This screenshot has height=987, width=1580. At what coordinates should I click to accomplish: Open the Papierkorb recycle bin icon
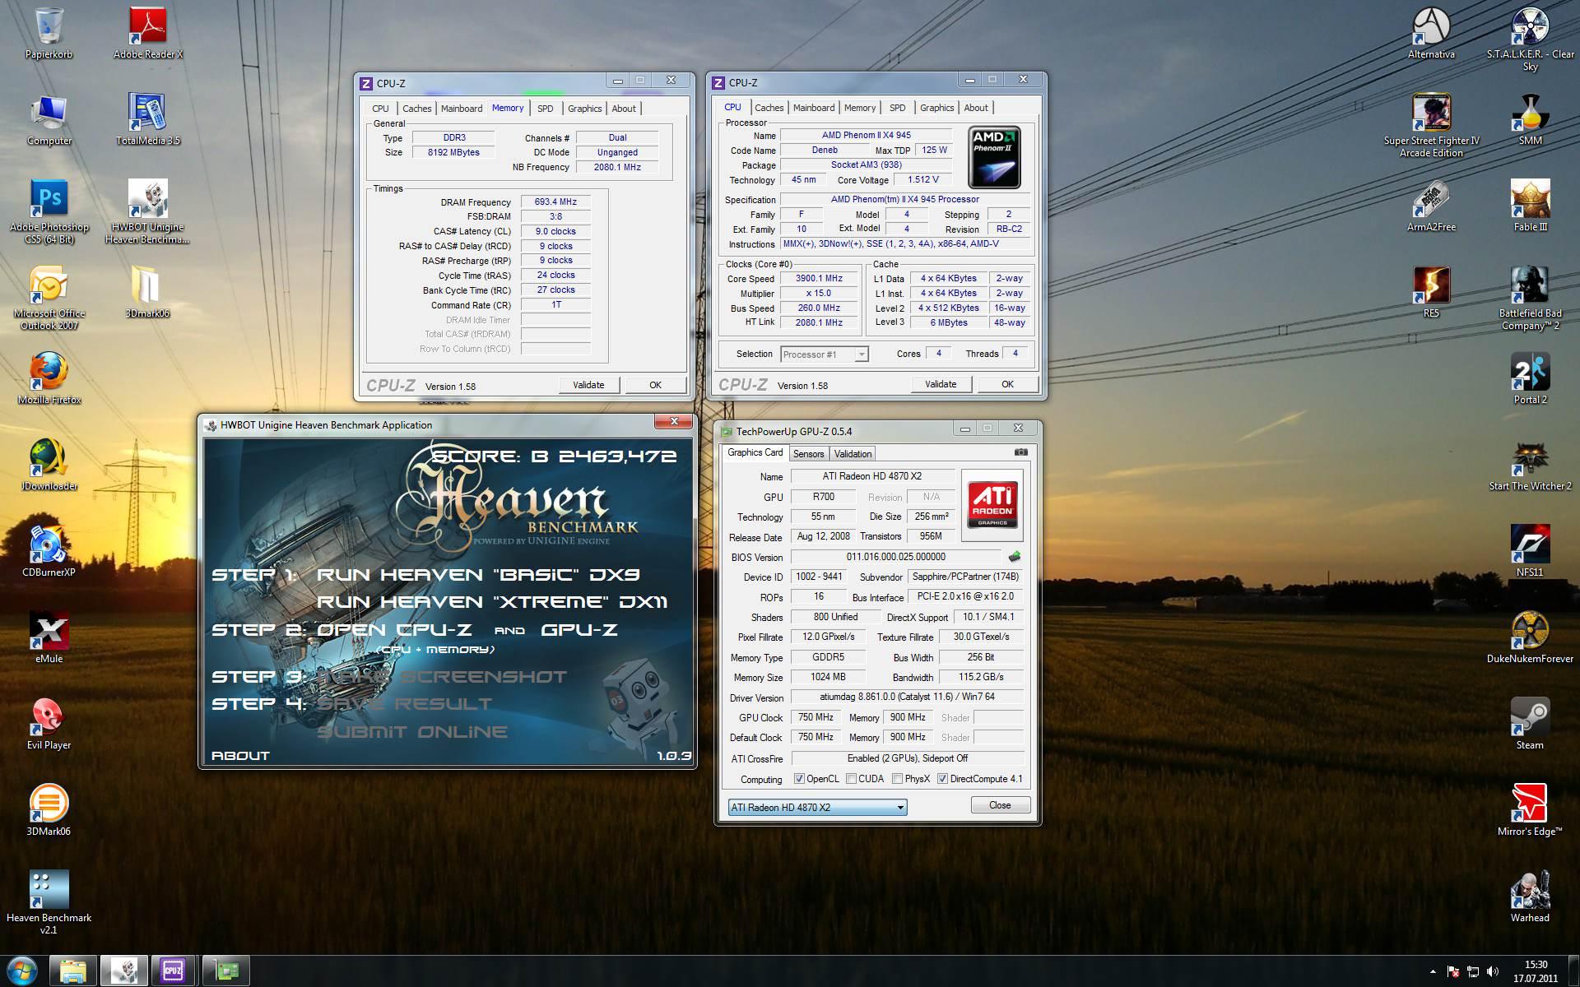pyautogui.click(x=49, y=33)
